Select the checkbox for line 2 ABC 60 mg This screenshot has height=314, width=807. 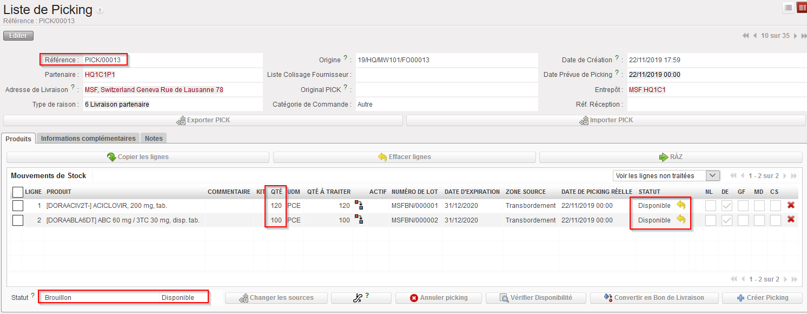pos(18,220)
